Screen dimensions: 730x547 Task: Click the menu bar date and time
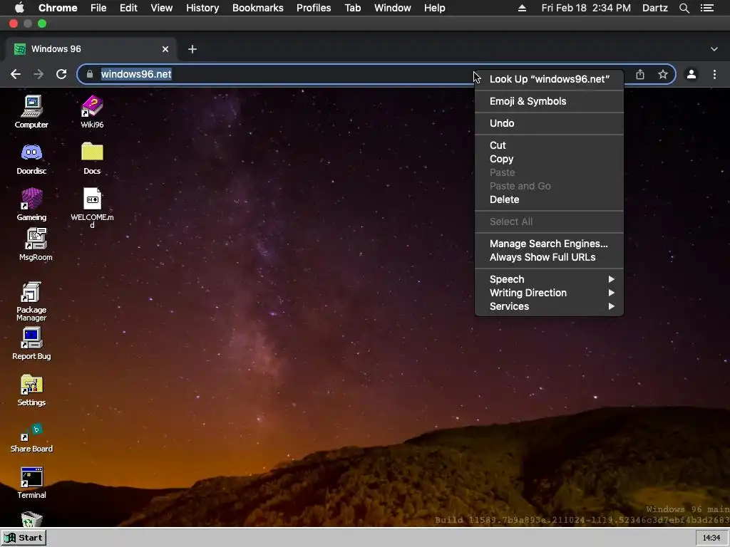(x=586, y=8)
